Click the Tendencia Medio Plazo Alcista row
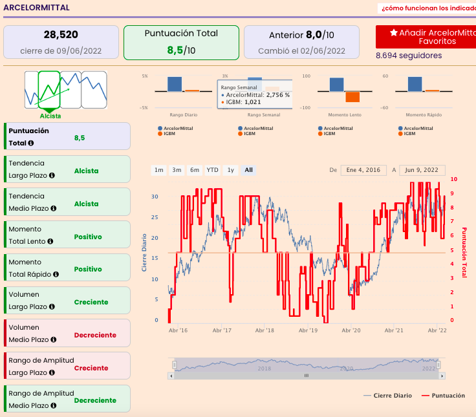Image resolution: width=476 pixels, height=417 pixels. 67,202
